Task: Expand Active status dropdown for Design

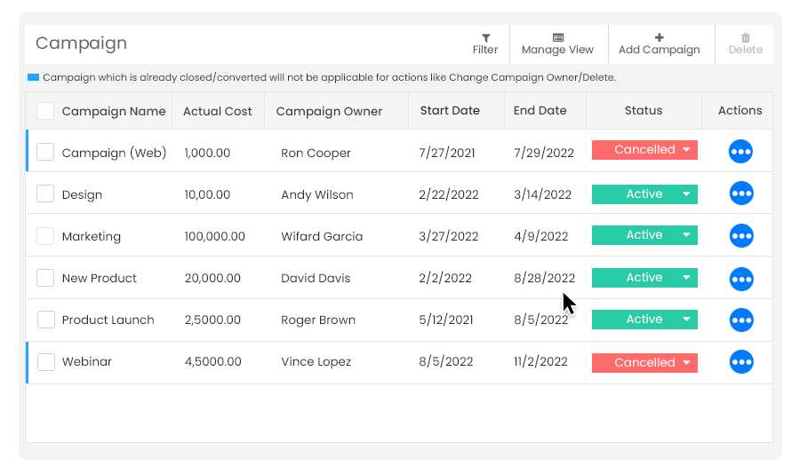Action: [x=687, y=194]
